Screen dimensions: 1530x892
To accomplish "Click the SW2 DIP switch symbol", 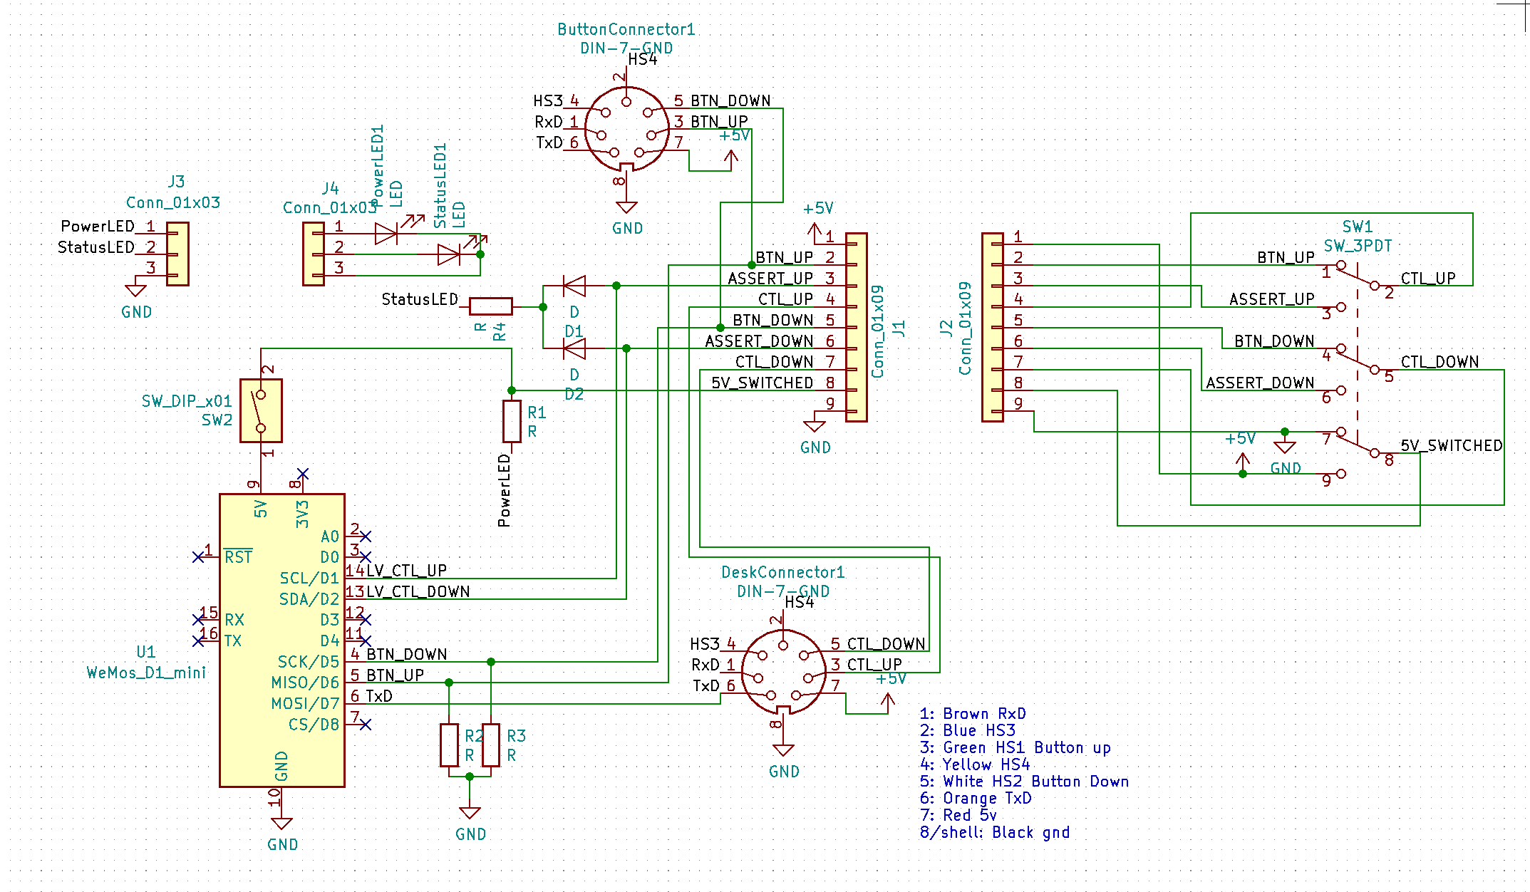I will click(x=261, y=411).
